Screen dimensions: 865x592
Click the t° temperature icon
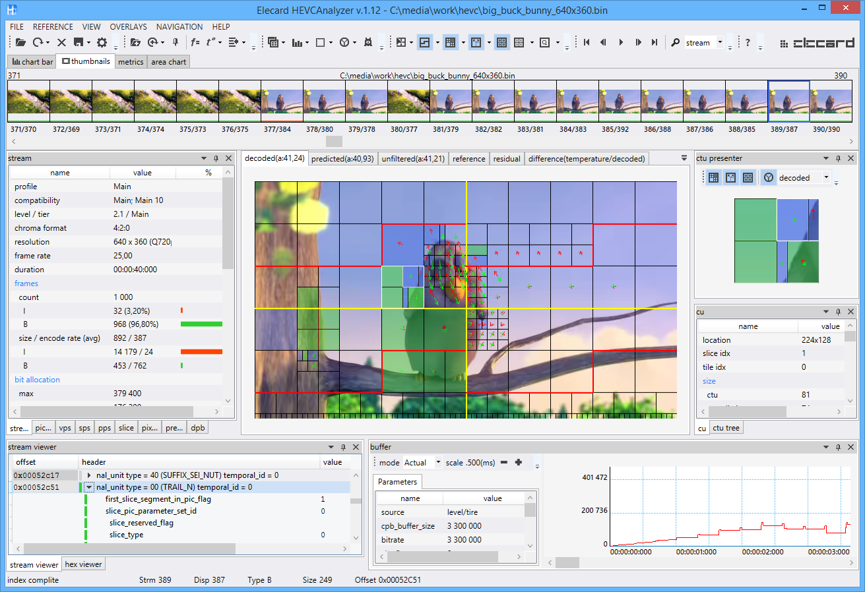(211, 42)
